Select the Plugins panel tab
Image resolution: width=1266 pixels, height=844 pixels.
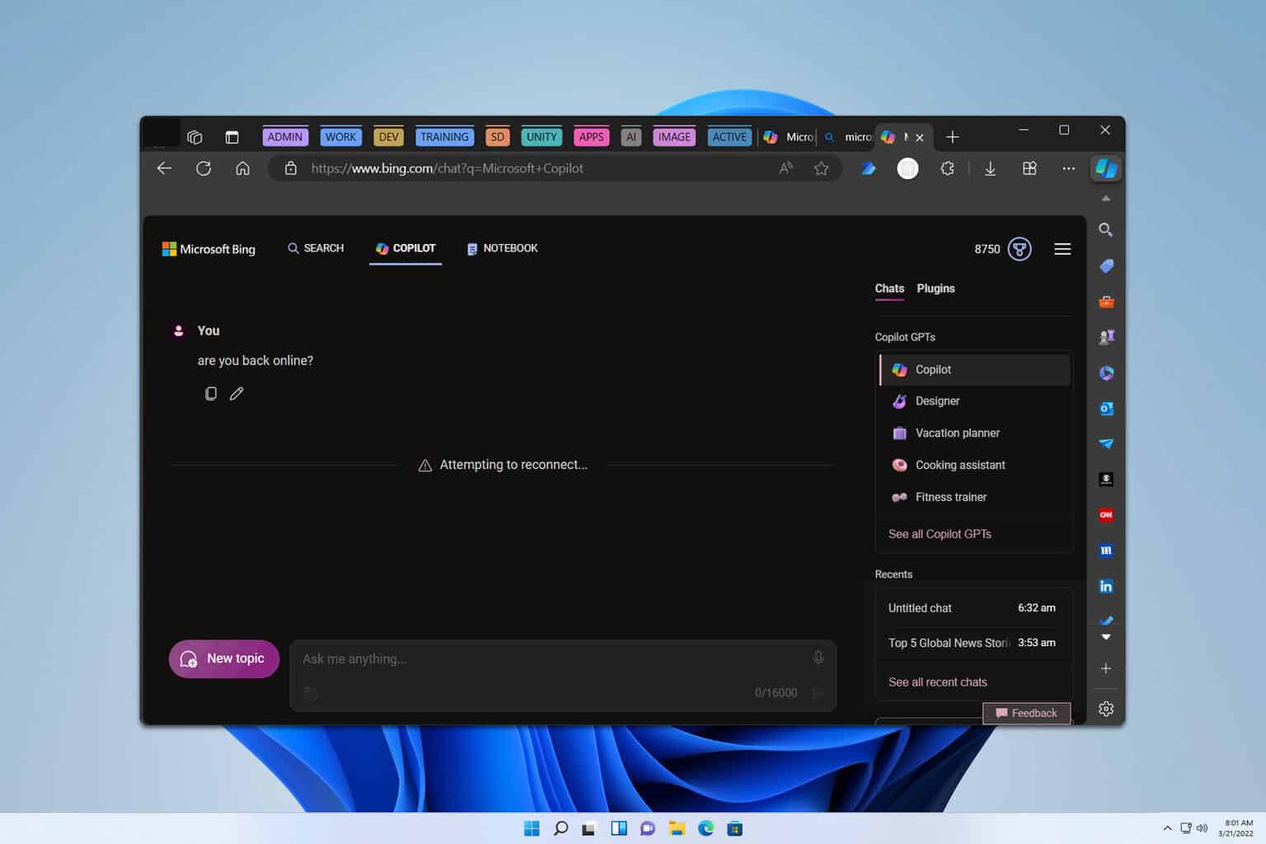tap(935, 288)
